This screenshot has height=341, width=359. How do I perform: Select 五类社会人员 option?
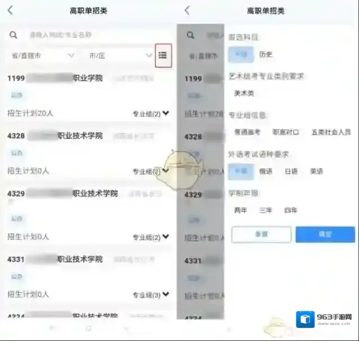click(331, 132)
